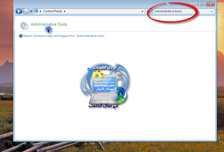Close the Control Panel window
This screenshot has width=224, height=152.
pyautogui.click(x=210, y=4)
